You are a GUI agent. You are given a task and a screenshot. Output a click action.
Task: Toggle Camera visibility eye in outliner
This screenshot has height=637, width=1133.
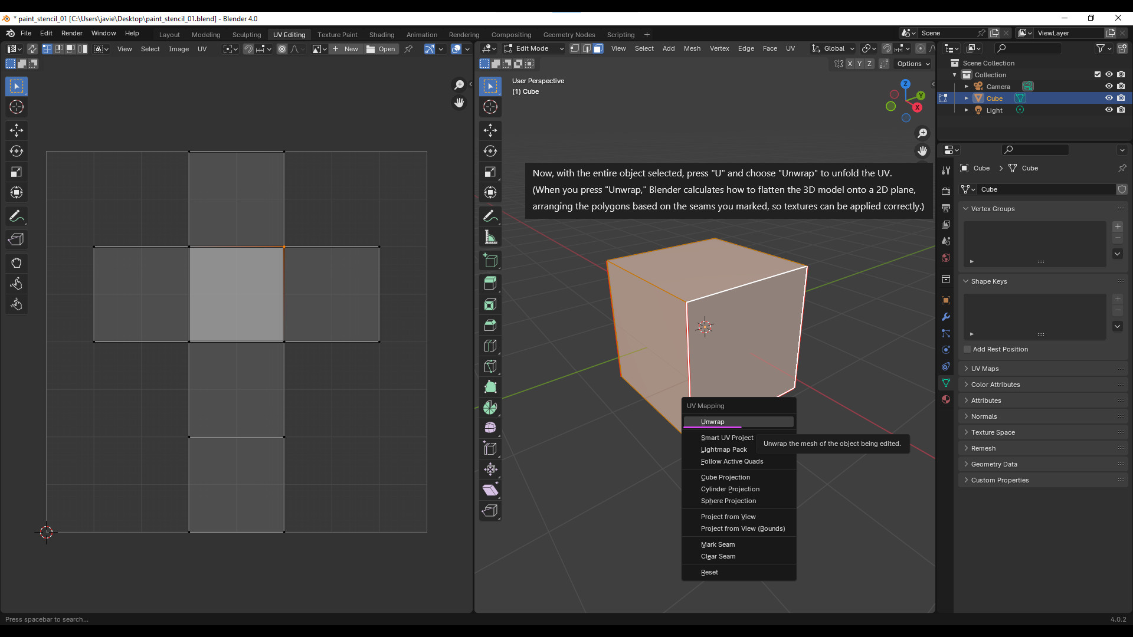coord(1109,86)
